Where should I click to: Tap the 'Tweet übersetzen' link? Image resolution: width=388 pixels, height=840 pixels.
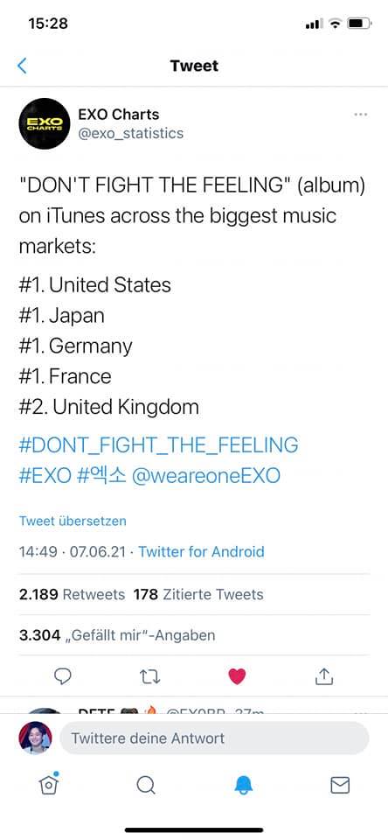click(73, 521)
